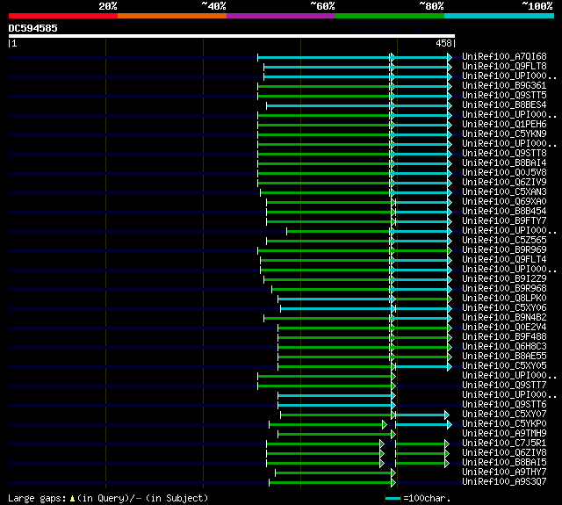562x505 pixels.
Task: Select the UniRef100_Q9STT6 label
Action: [x=504, y=405]
